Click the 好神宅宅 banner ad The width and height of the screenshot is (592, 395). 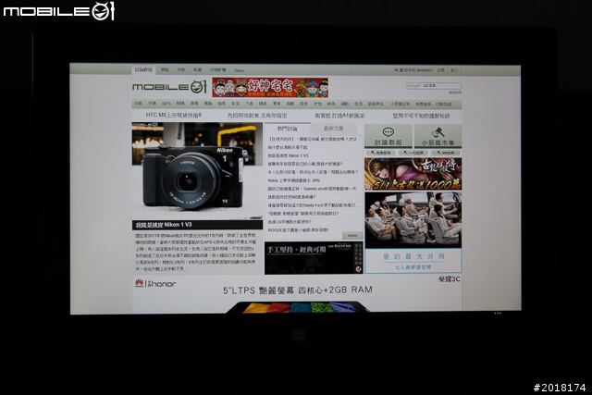(x=270, y=88)
